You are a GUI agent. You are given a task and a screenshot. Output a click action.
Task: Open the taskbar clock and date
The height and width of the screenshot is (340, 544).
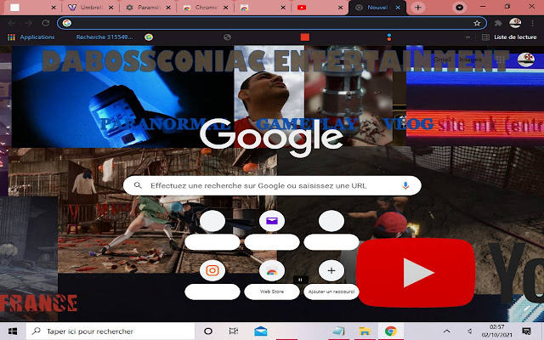(496, 331)
